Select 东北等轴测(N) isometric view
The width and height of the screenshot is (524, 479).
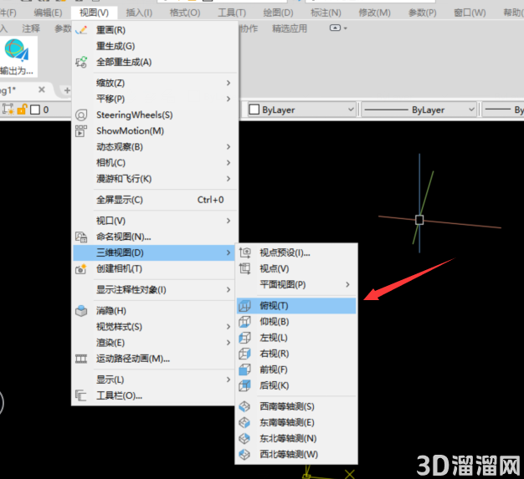(296, 438)
